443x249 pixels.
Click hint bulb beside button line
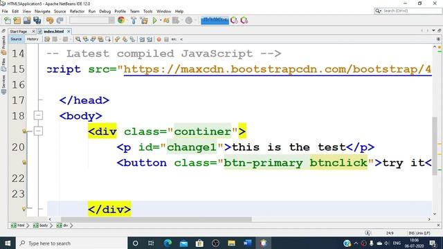[x=24, y=162]
